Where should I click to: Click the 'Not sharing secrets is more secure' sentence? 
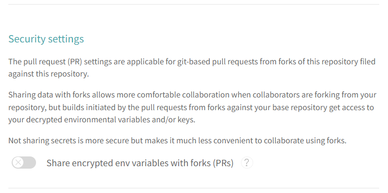[x=177, y=140]
